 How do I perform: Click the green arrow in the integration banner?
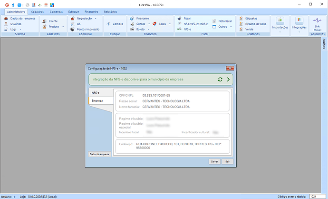click(228, 79)
